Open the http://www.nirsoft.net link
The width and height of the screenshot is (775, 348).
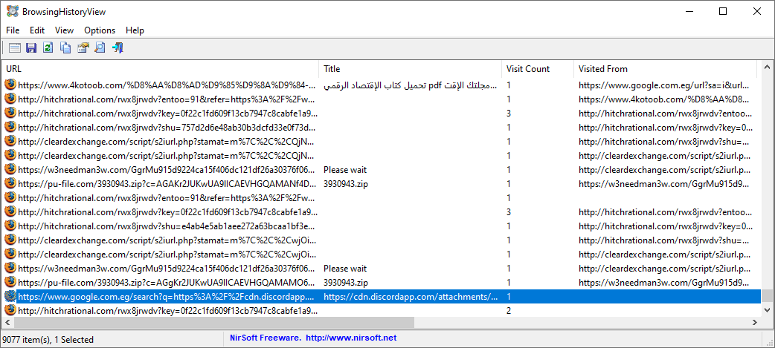pos(351,338)
